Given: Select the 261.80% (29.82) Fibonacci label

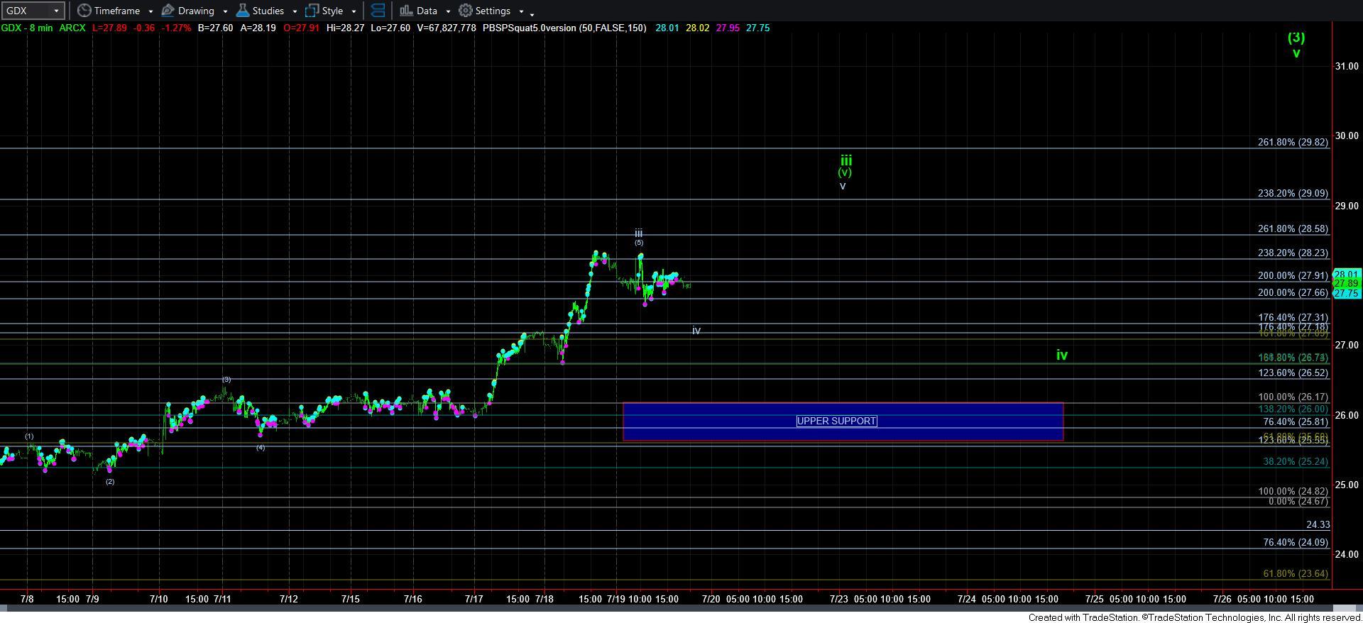Looking at the screenshot, I should (1293, 142).
